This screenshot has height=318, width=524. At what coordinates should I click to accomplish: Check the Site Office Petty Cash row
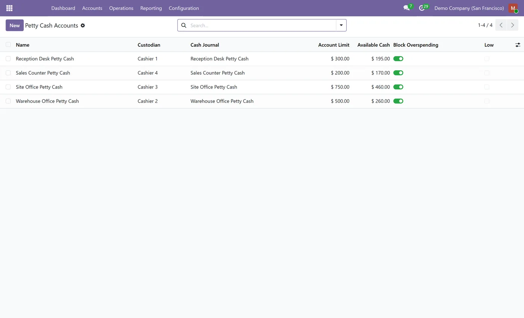(8, 87)
